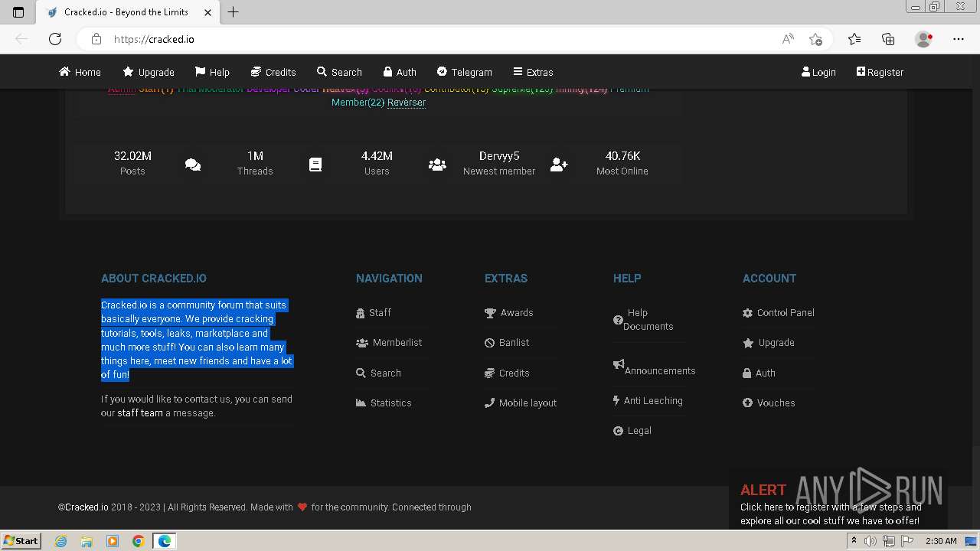Launch Internet Explorer from taskbar

[61, 541]
